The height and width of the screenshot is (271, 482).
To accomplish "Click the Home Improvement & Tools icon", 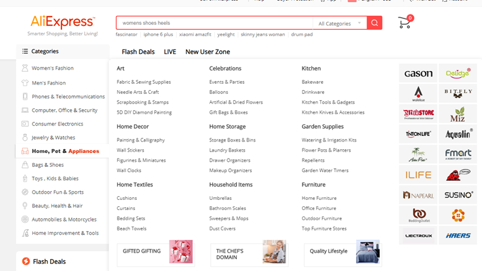I will pyautogui.click(x=25, y=233).
